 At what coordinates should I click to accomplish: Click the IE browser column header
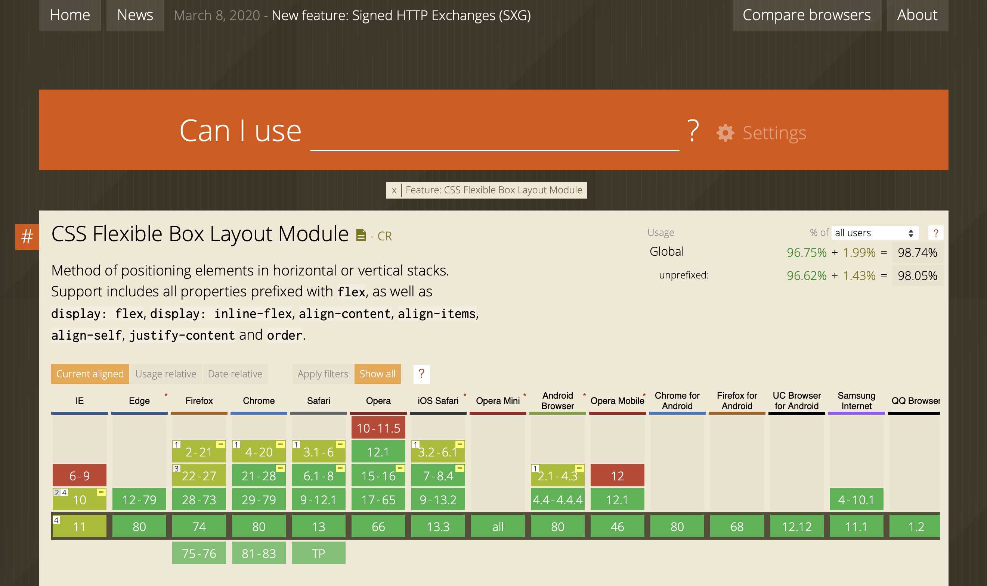coord(80,401)
